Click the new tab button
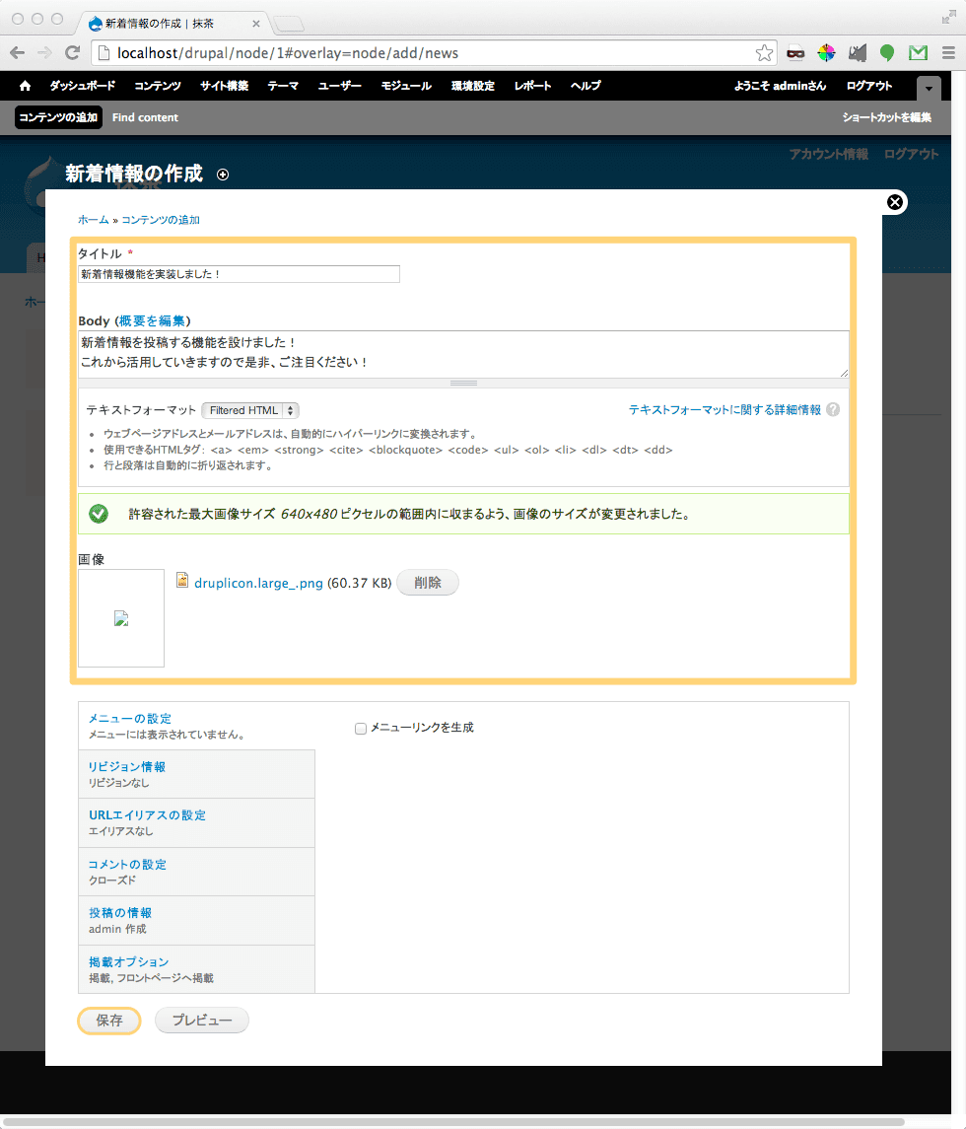This screenshot has width=966, height=1129. tap(289, 24)
